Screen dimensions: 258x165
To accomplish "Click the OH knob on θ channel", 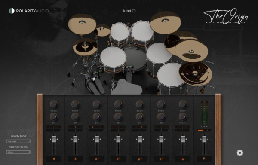I will 54,117.
